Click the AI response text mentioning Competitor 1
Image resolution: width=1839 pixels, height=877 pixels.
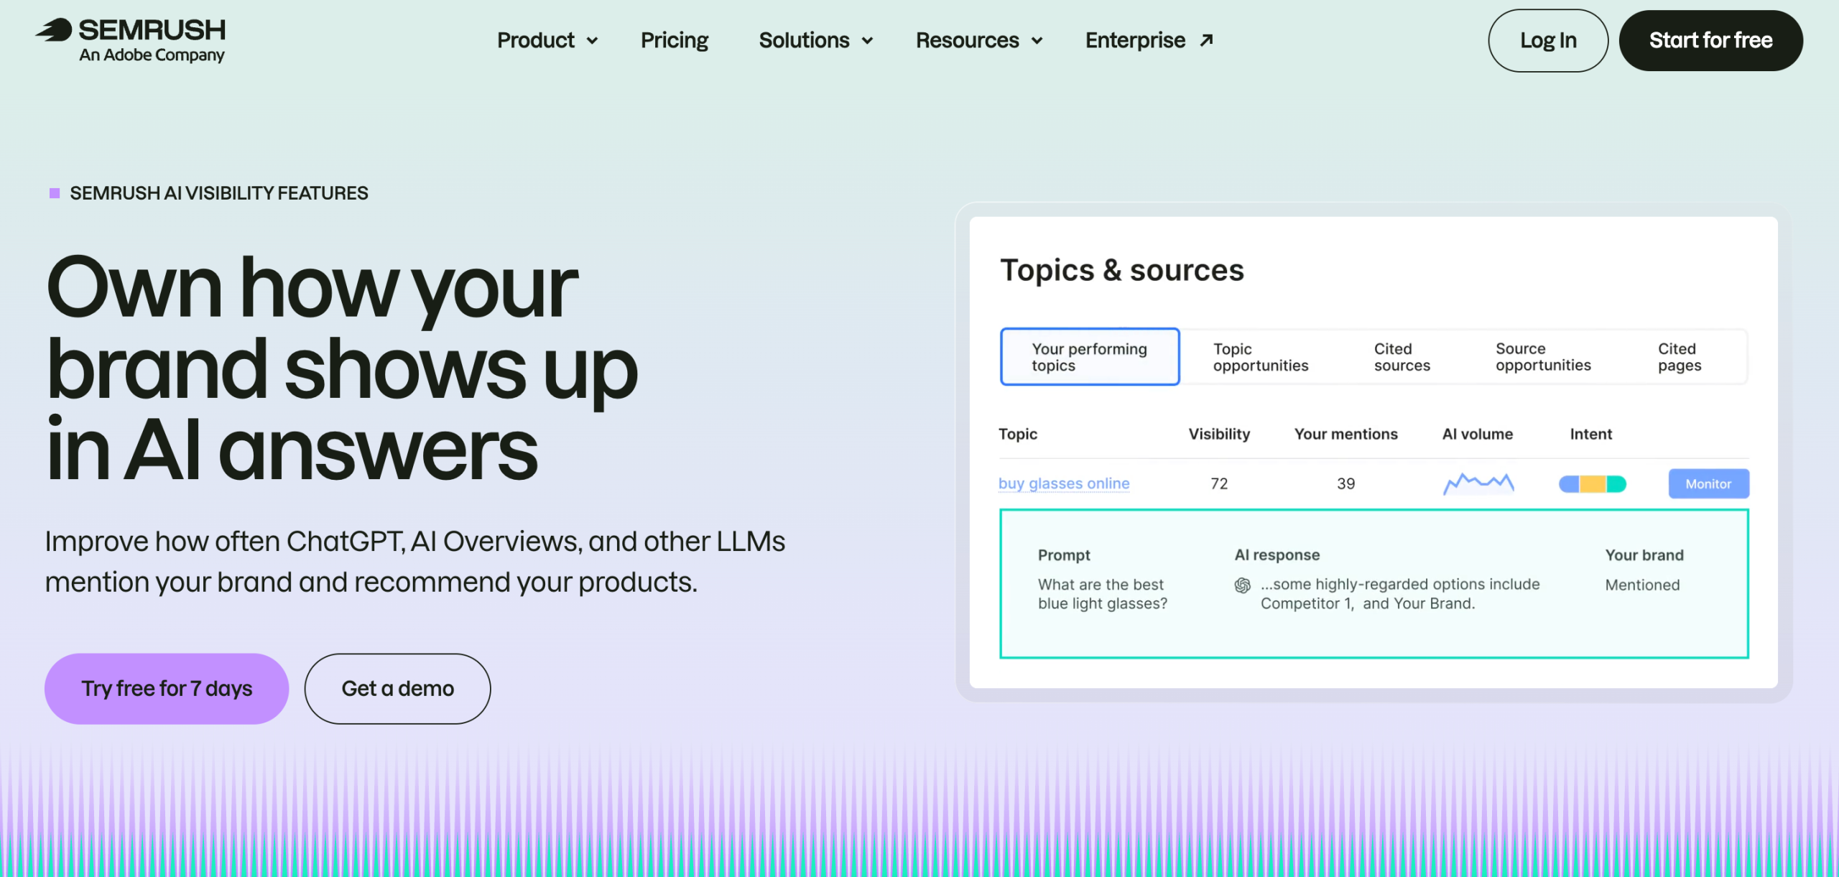tap(1399, 594)
